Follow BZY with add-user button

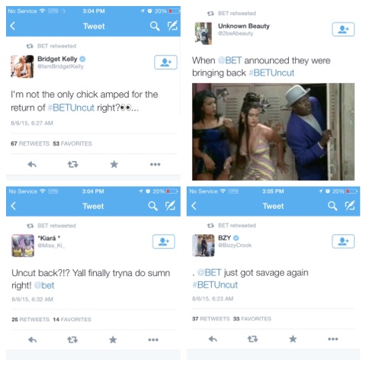(343, 241)
